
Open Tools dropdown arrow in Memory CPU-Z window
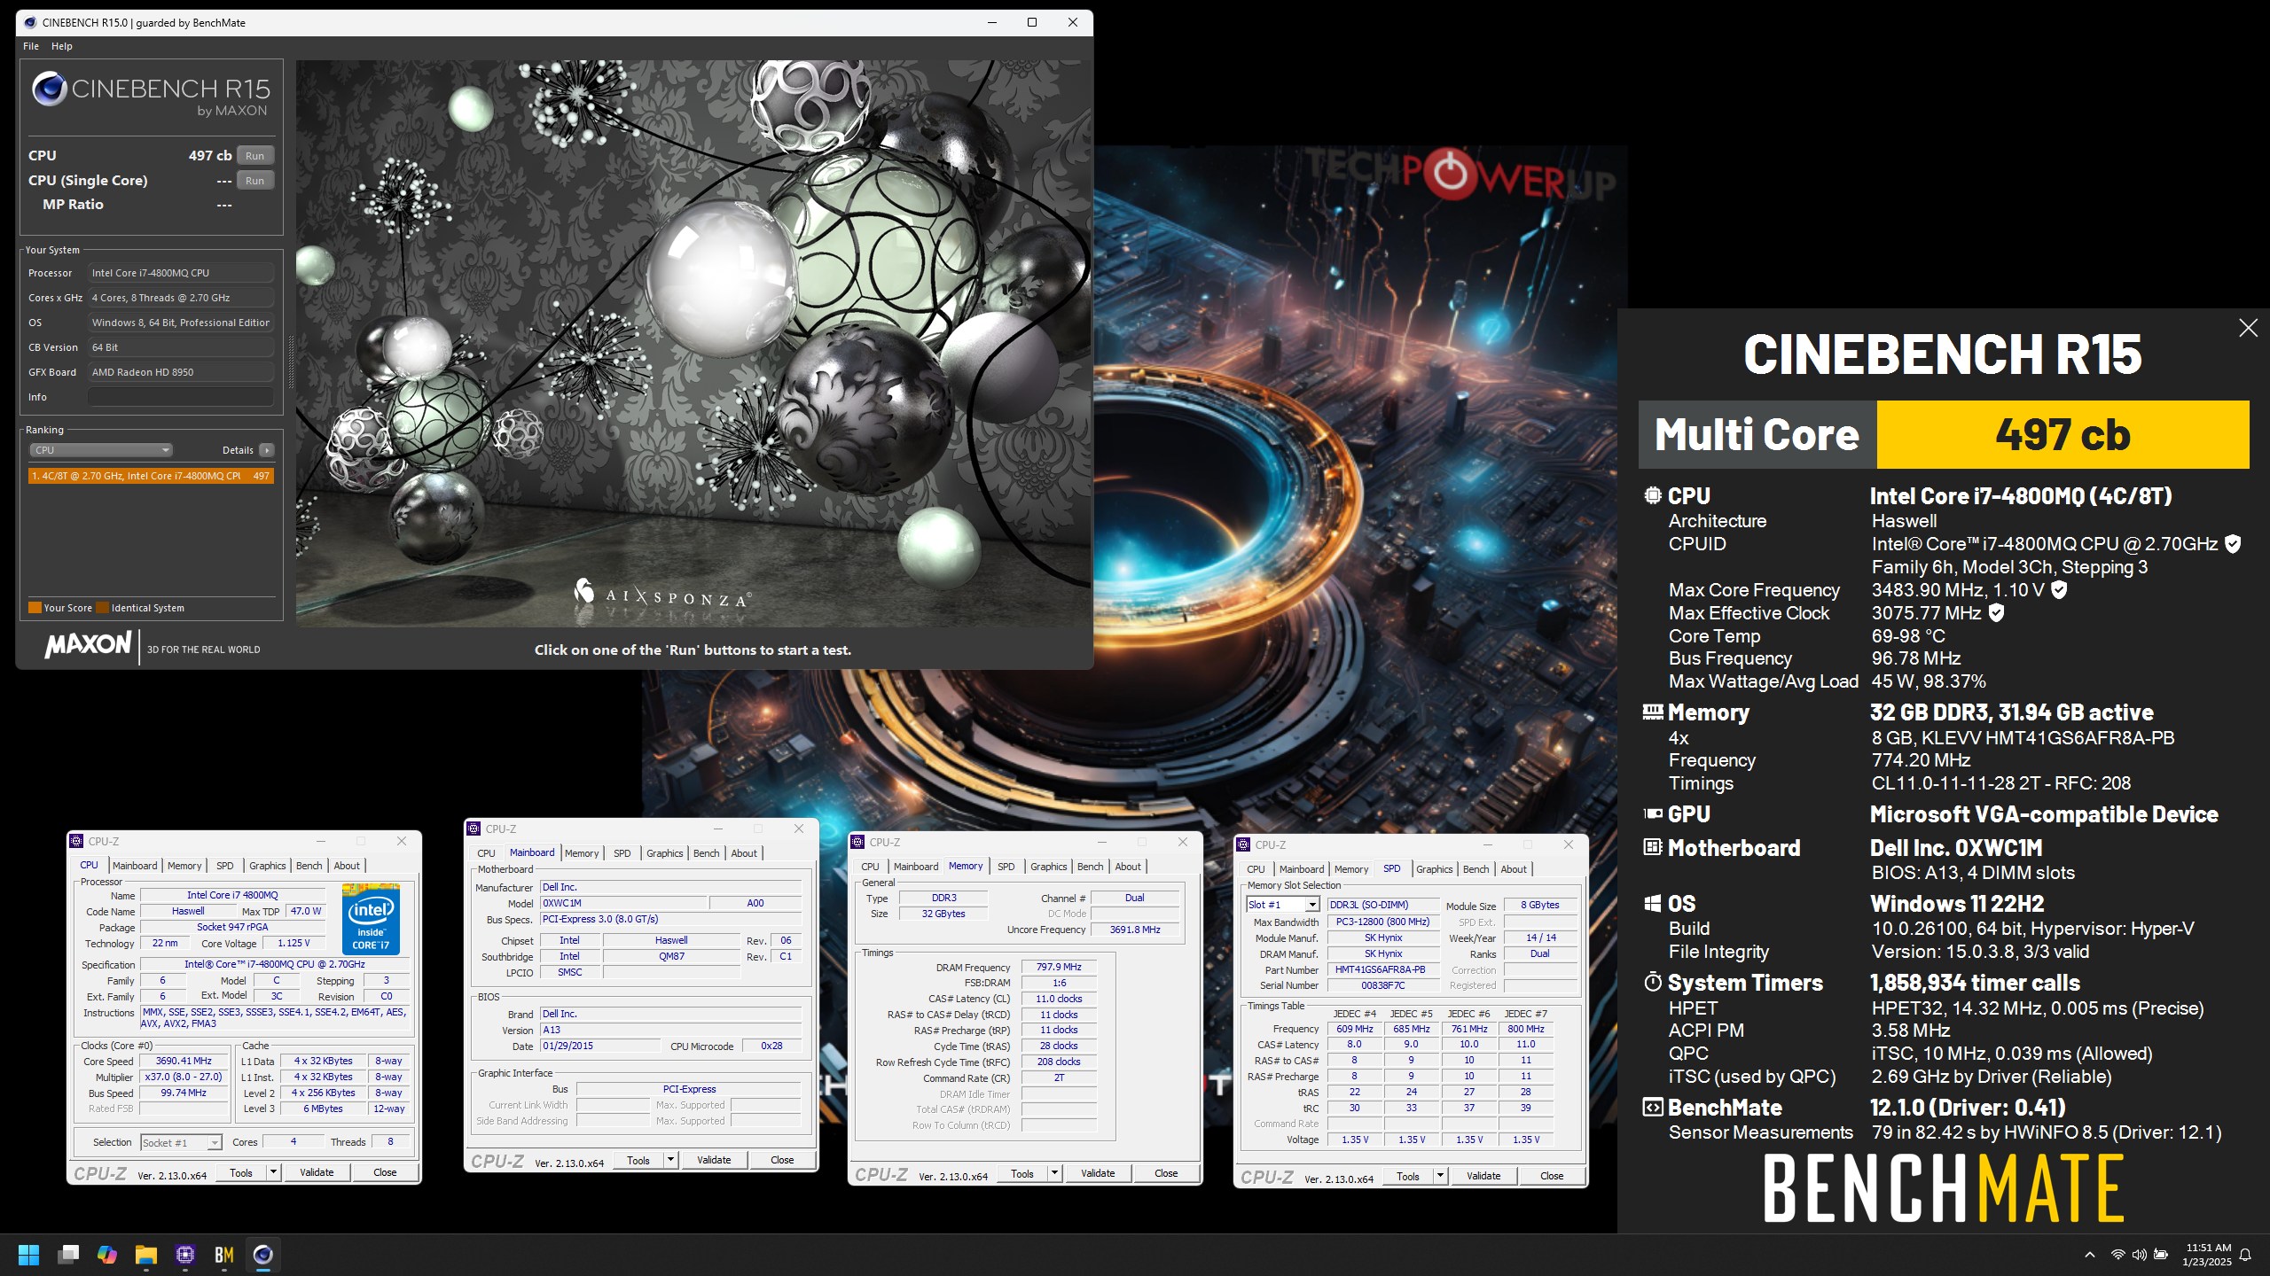(1055, 1173)
